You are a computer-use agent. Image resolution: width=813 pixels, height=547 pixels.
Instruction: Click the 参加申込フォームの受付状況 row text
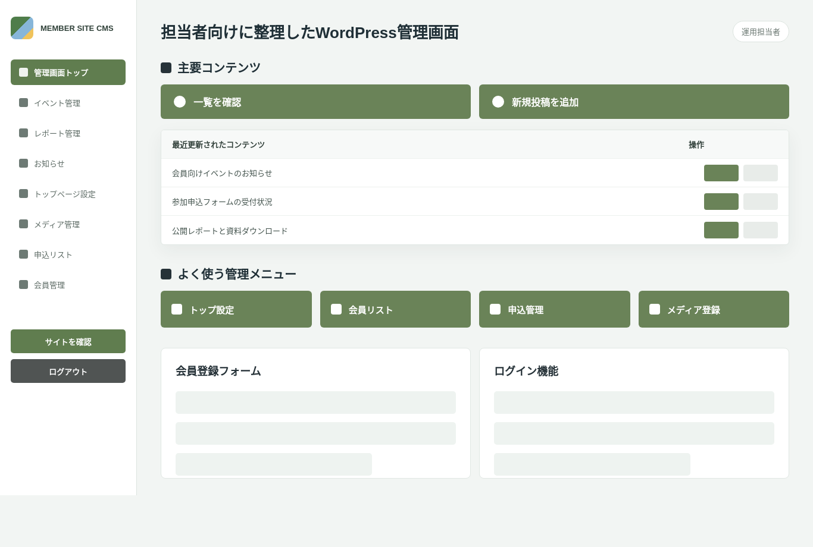pyautogui.click(x=222, y=202)
